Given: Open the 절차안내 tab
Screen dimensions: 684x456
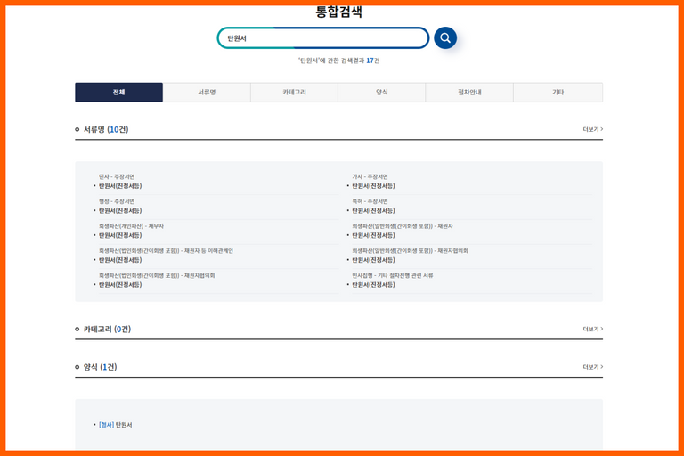Looking at the screenshot, I should click(469, 93).
